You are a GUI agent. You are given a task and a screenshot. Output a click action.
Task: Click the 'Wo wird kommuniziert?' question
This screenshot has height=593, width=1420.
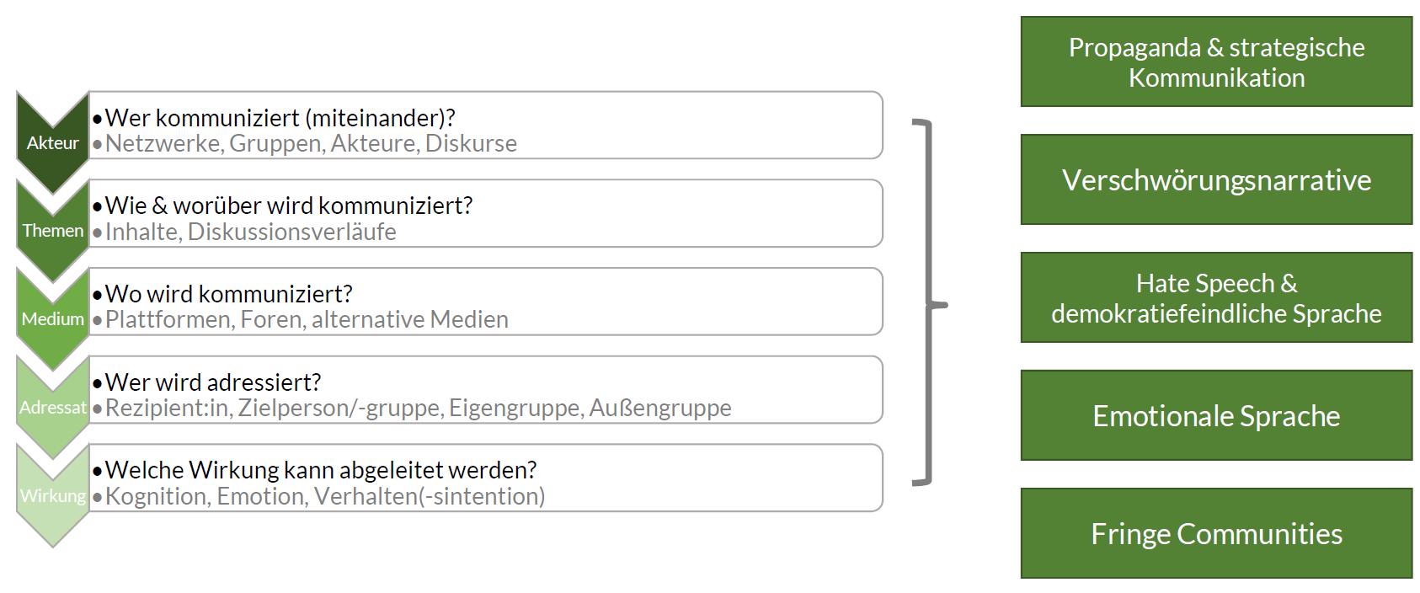click(228, 294)
